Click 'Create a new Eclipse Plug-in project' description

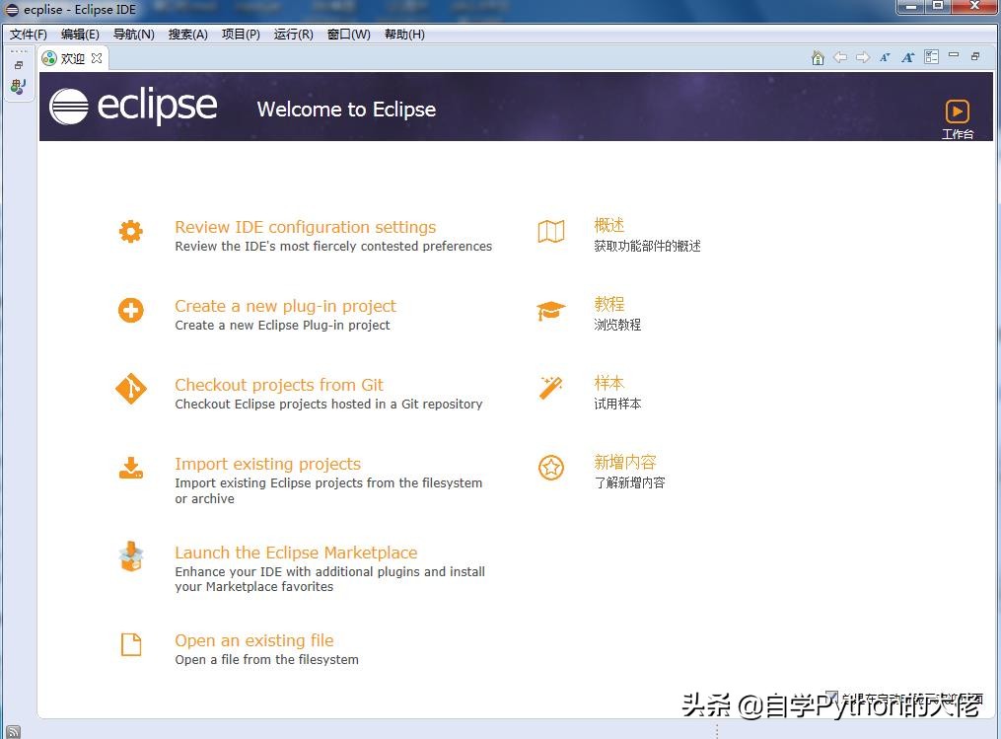coord(282,326)
